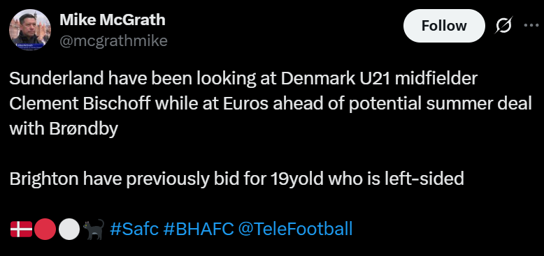The image size is (544, 256).
Task: Open the @mcgrathmike handle link
Action: click(x=113, y=41)
